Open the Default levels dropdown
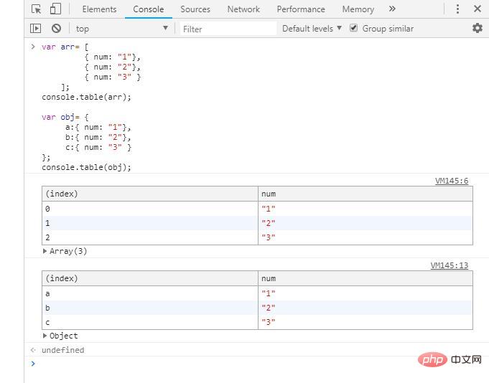The width and height of the screenshot is (489, 383). point(312,29)
